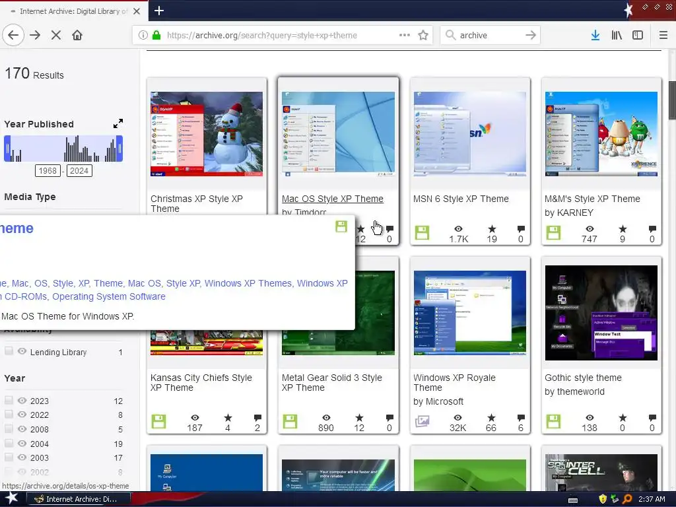Edit the 1968 start year field

(48, 171)
